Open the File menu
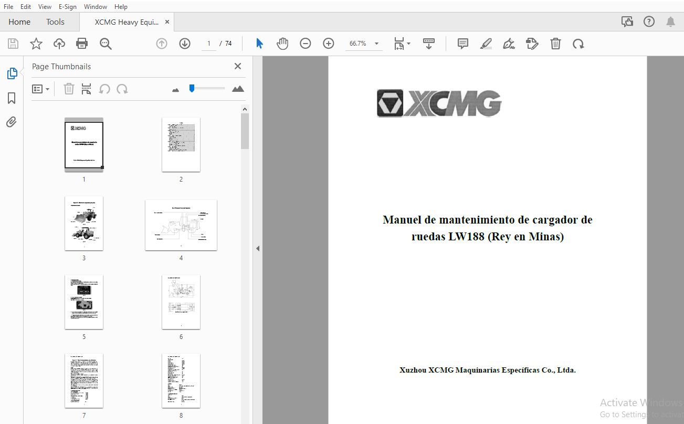The width and height of the screenshot is (684, 424). coord(8,6)
